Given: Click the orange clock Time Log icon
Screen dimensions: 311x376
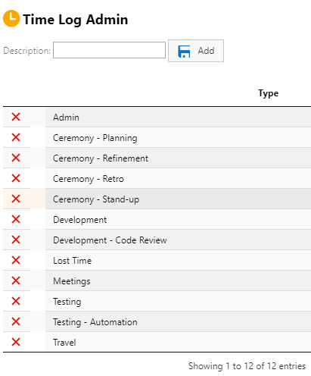Looking at the screenshot, I should (x=11, y=18).
